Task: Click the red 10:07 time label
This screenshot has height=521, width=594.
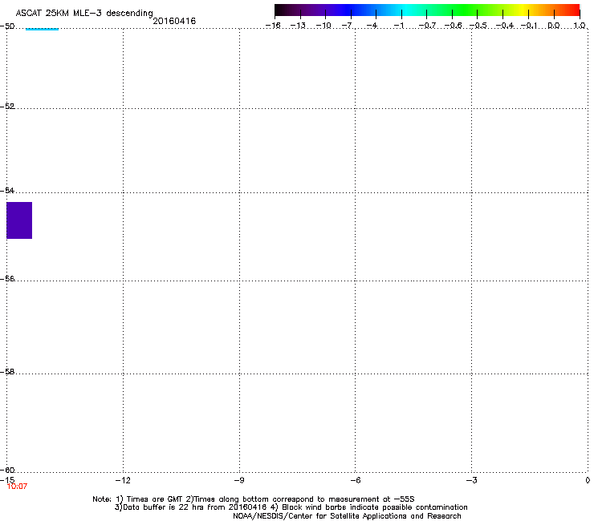Action: (x=17, y=487)
